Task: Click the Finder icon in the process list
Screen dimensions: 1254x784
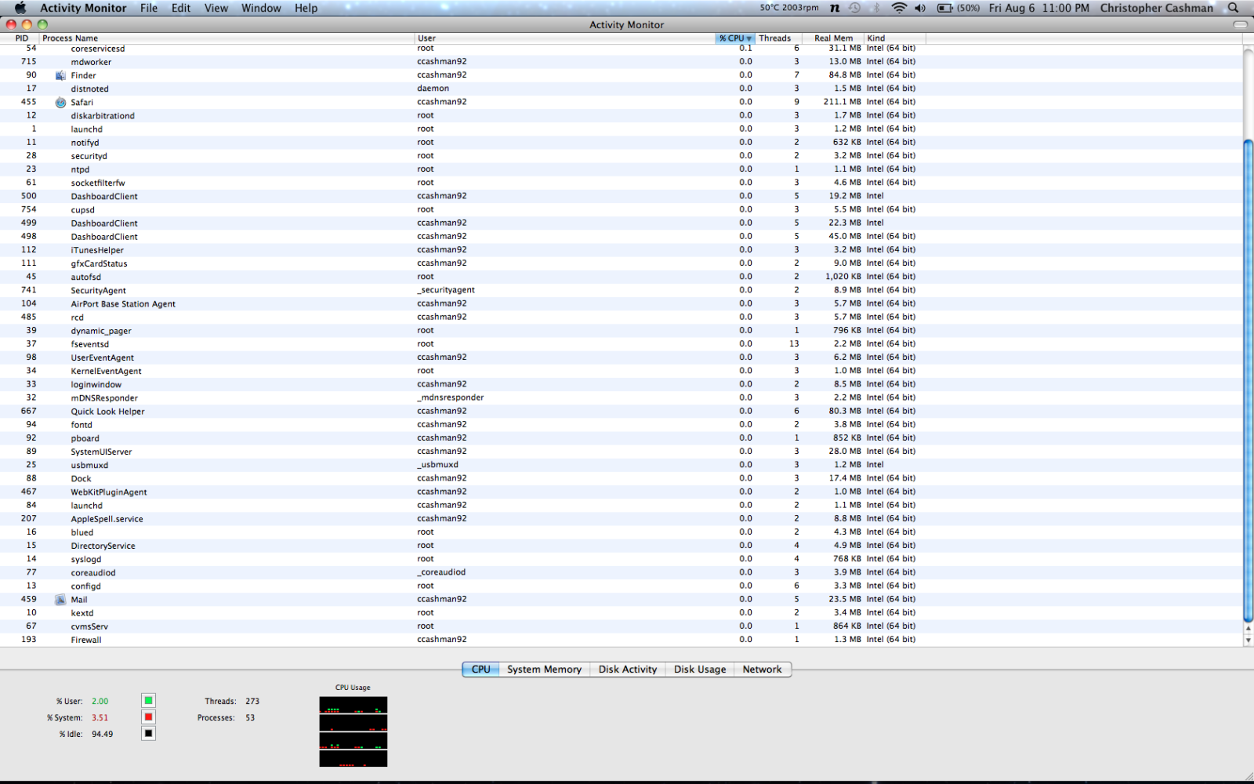Action: point(60,75)
